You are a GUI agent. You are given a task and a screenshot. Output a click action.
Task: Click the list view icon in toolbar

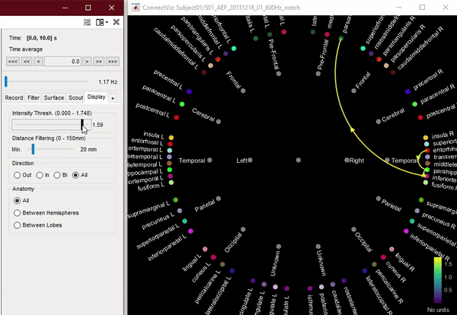(87, 22)
